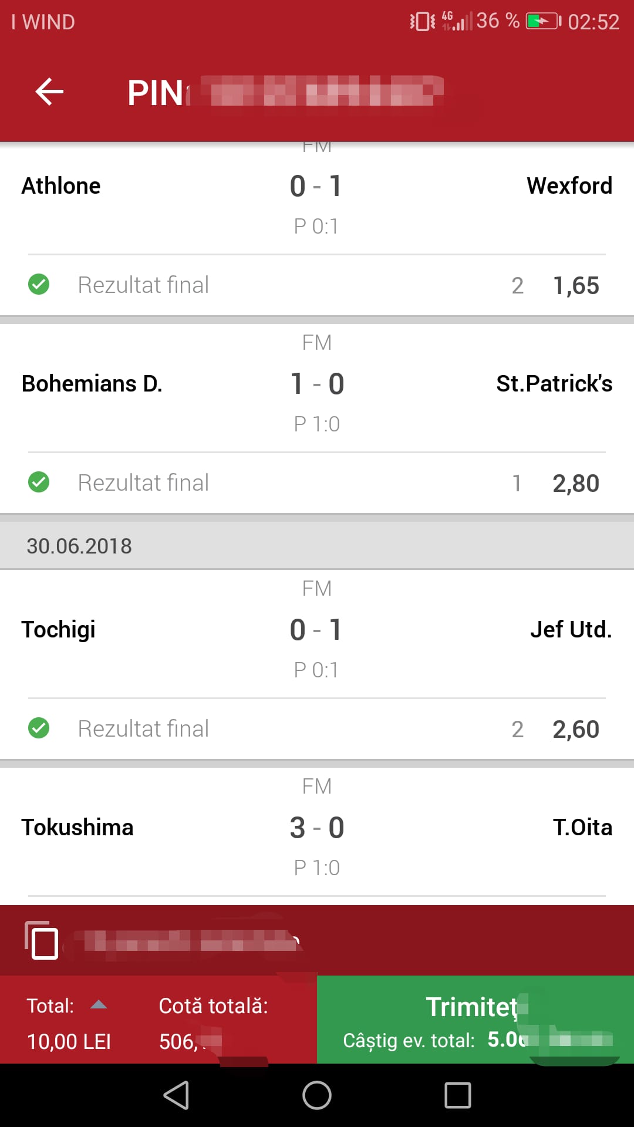Tap the battery icon in the status bar
Screen dimensions: 634x1127
point(544,22)
